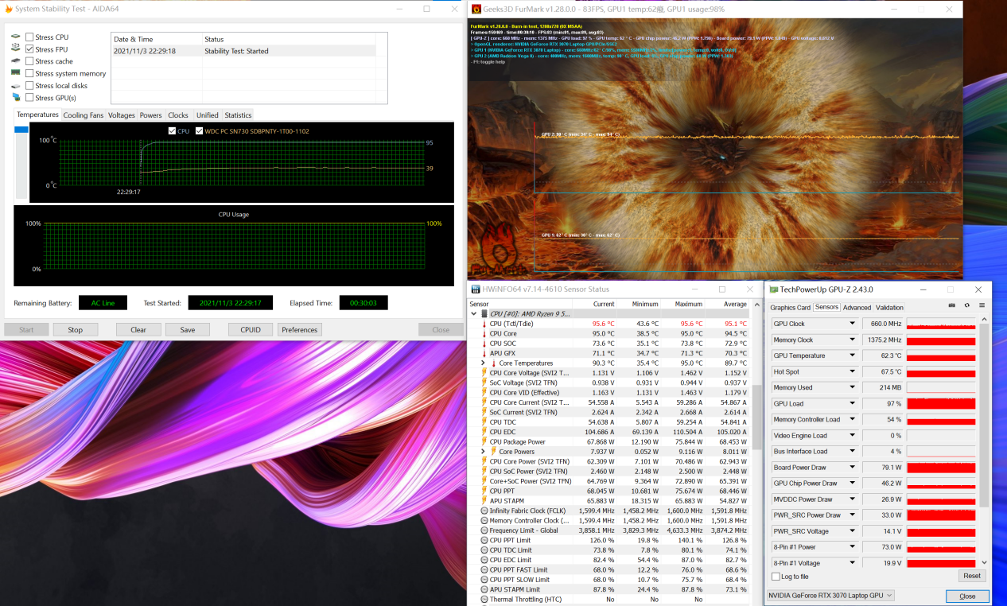Click lightning icon of CPU TDC row

click(484, 422)
